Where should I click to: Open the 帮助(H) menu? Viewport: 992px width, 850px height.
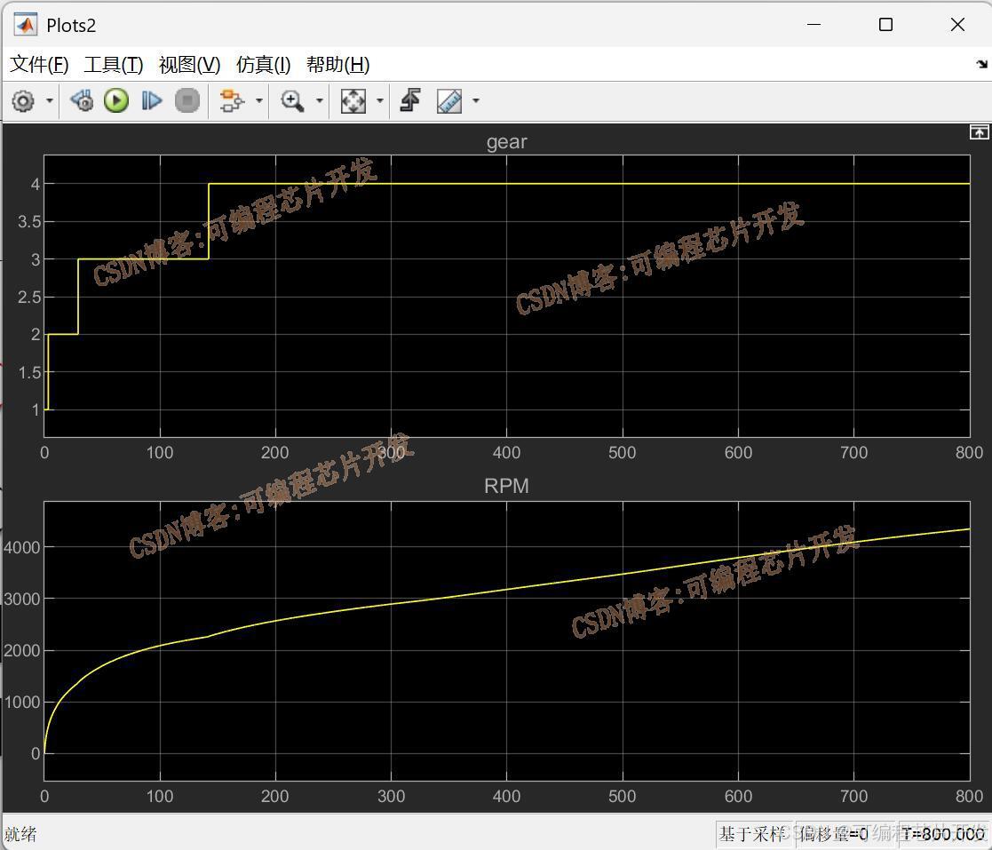click(x=337, y=65)
